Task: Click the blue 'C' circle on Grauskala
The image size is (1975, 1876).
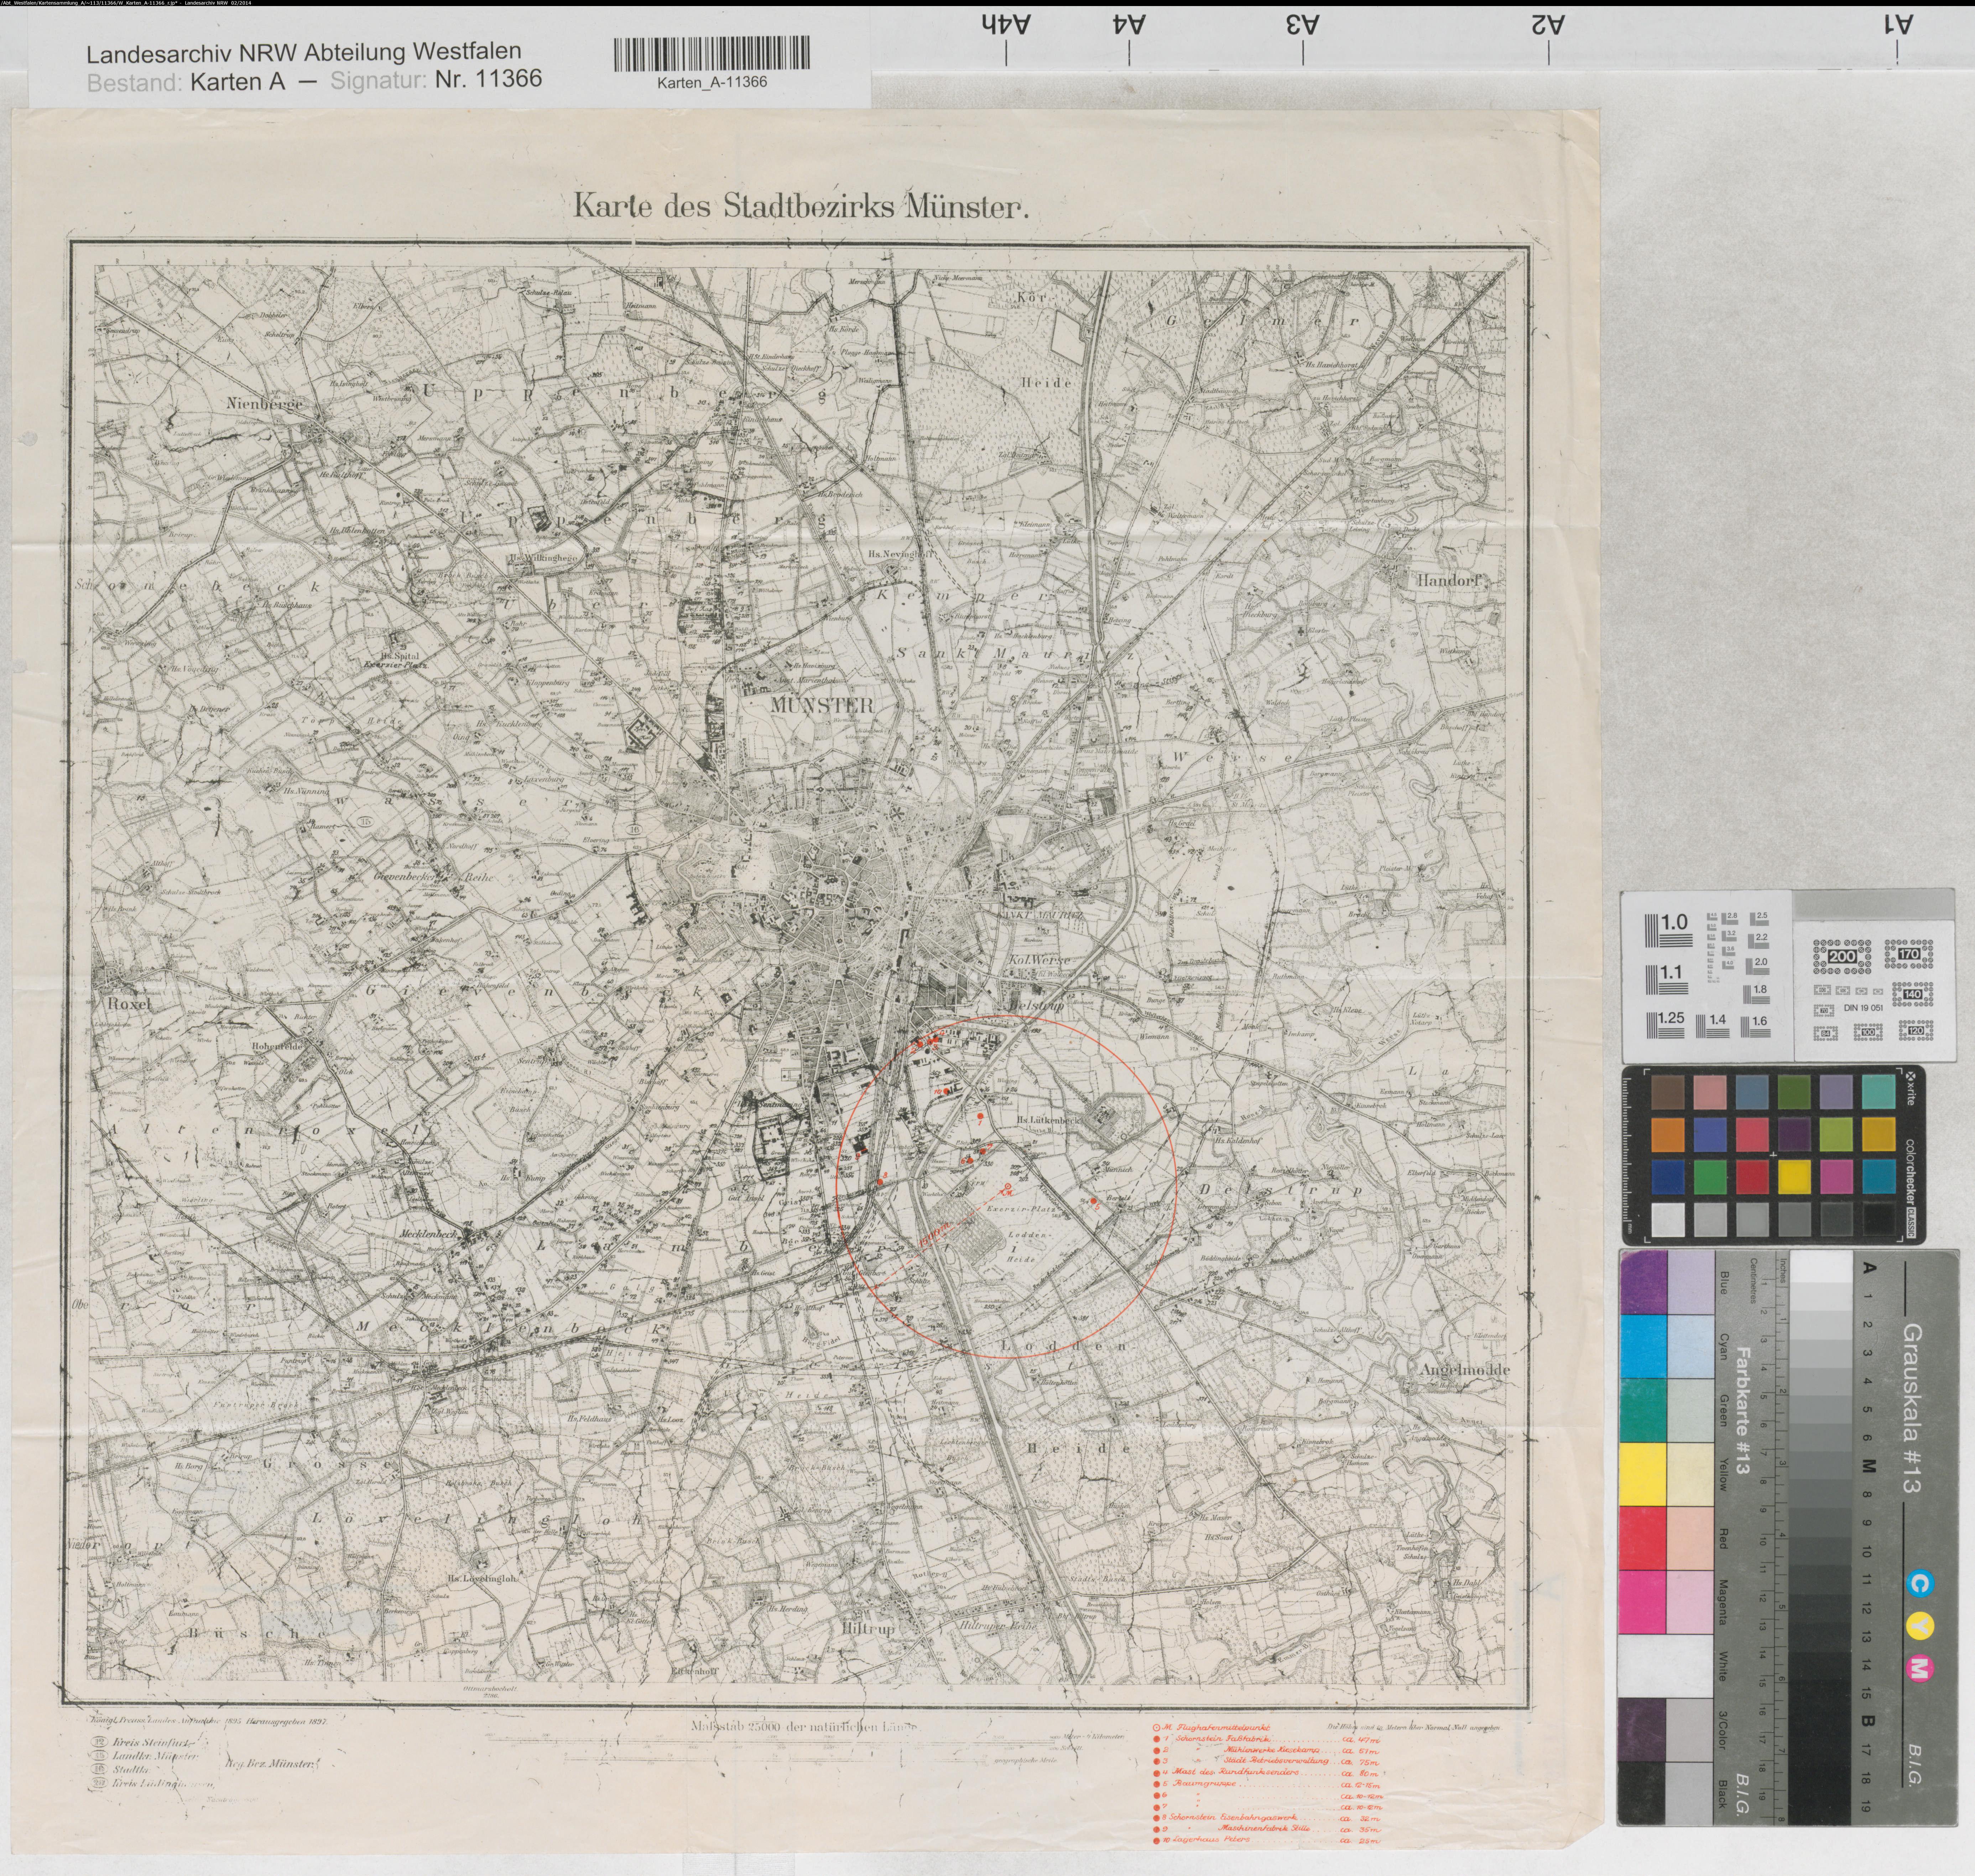Action: (x=1921, y=1584)
